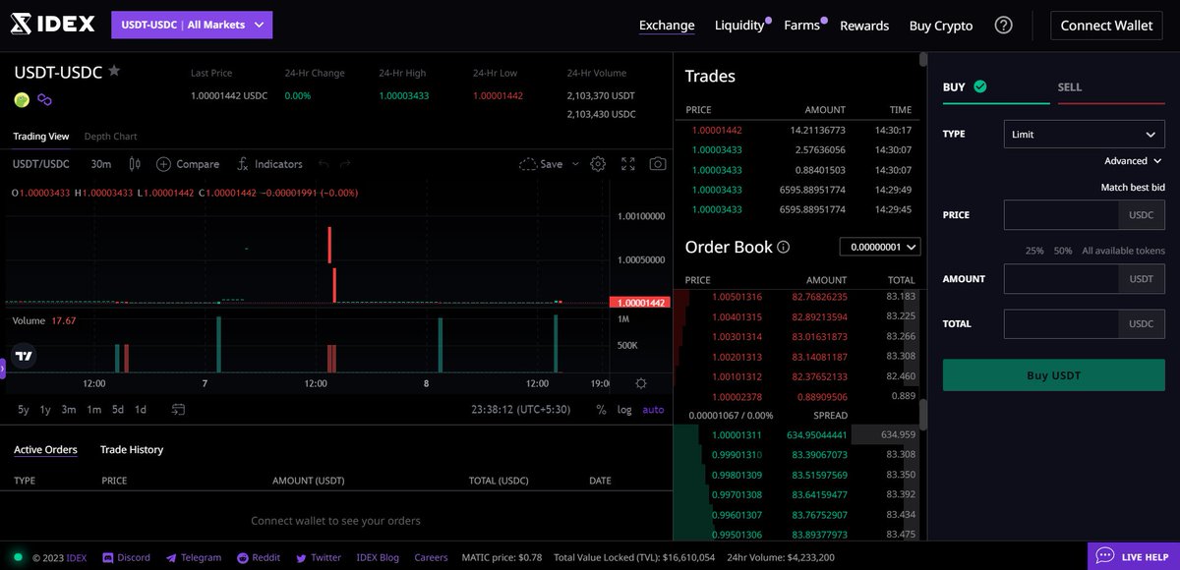Open the fx Indicators menu

coord(268,164)
